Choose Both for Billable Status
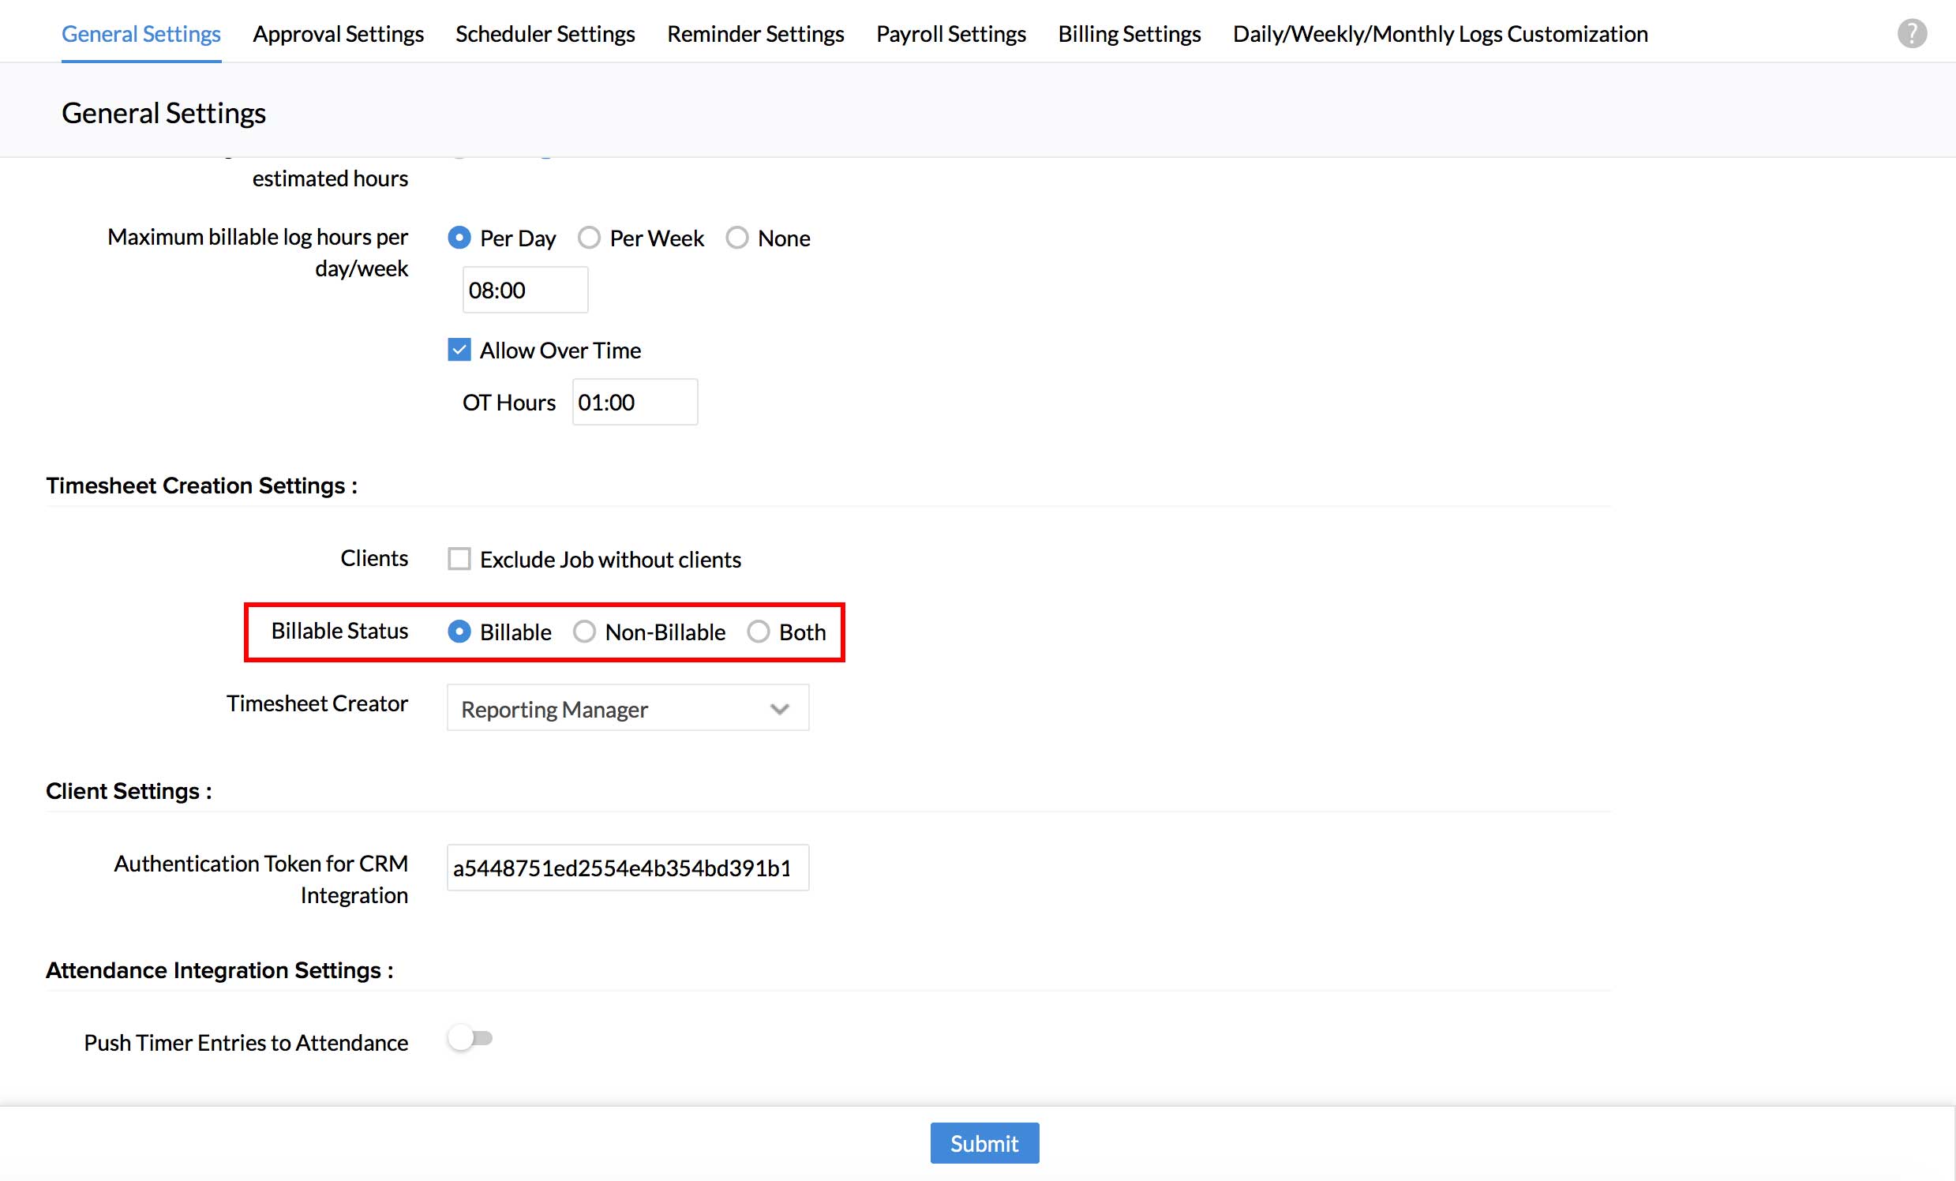This screenshot has width=1956, height=1181. (758, 632)
